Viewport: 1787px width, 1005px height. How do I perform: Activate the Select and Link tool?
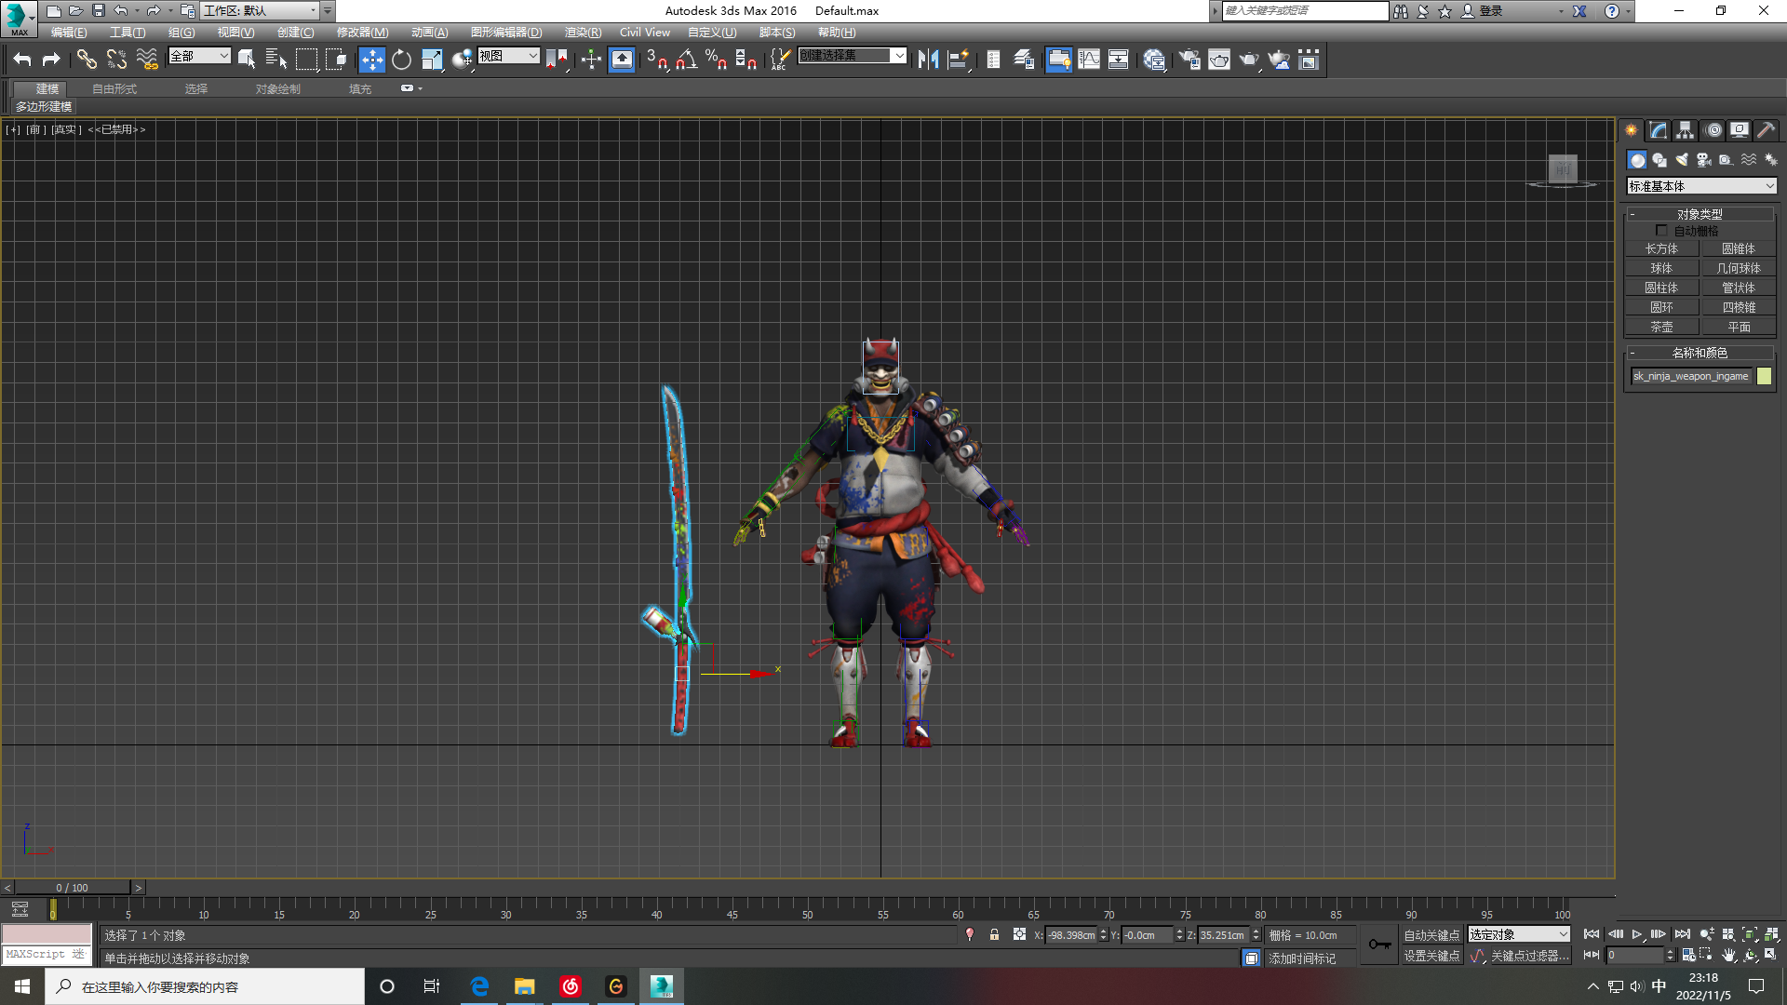coord(87,60)
